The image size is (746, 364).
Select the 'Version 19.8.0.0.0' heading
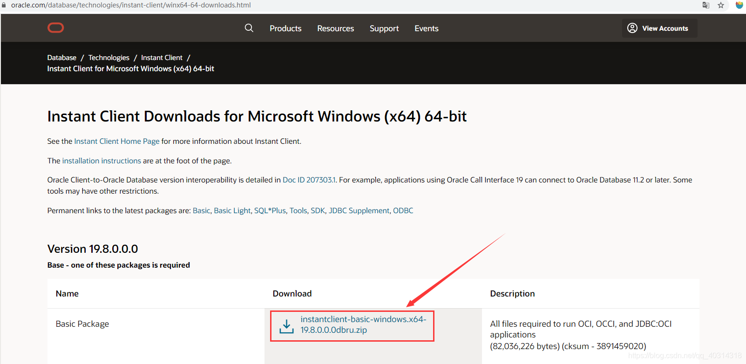pos(93,249)
